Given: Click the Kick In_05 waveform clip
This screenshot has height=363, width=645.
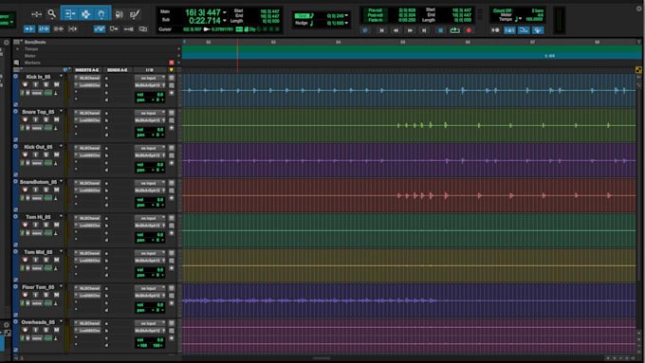Looking at the screenshot, I should pos(409,90).
